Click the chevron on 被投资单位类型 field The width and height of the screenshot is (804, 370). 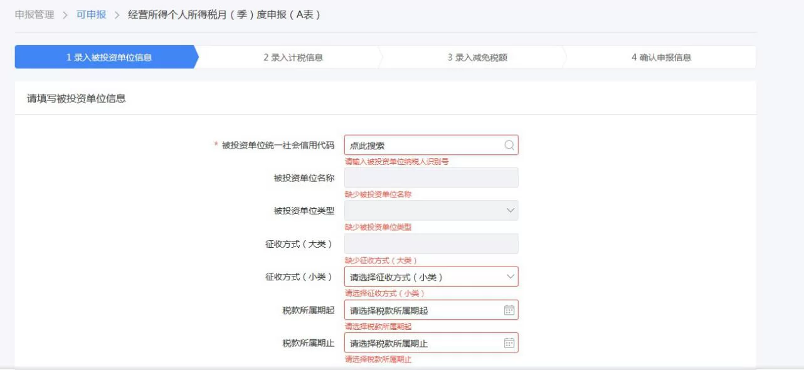(x=510, y=210)
